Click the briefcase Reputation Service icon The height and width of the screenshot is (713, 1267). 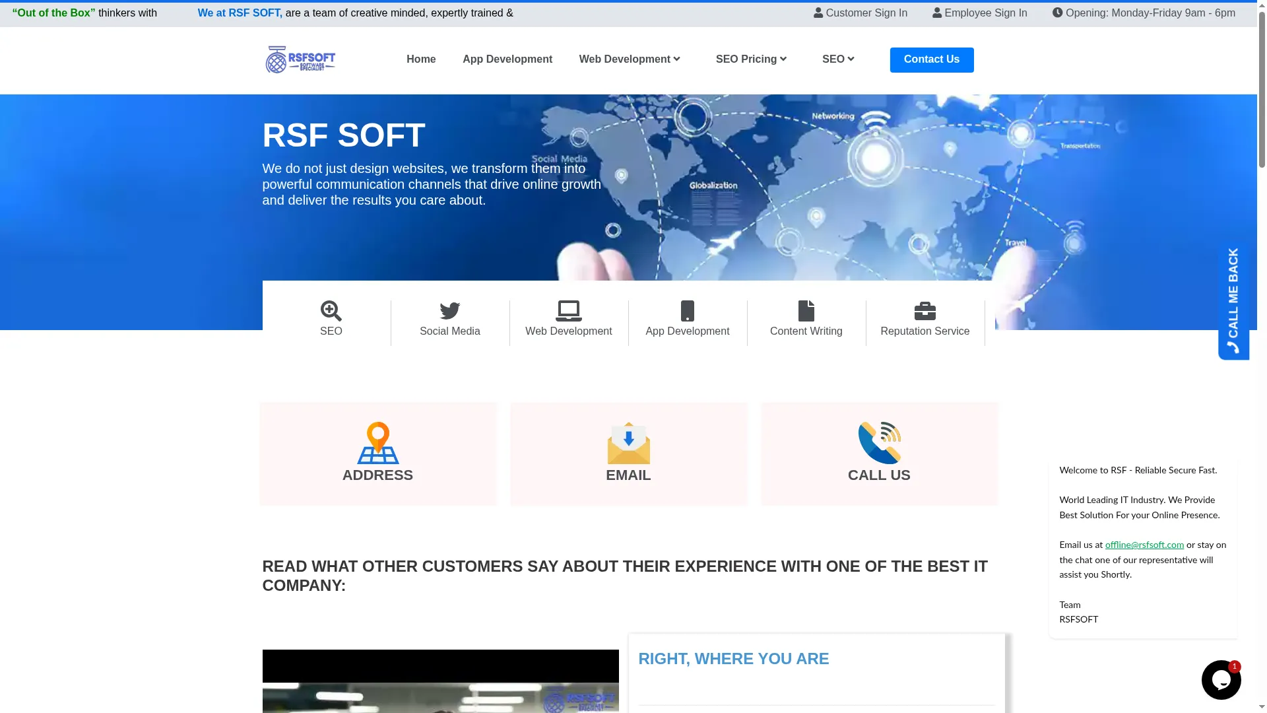tap(925, 311)
